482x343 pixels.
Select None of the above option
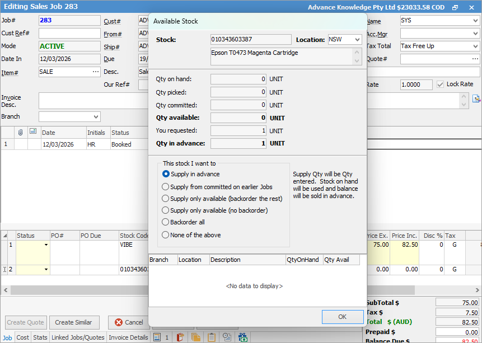pyautogui.click(x=165, y=235)
